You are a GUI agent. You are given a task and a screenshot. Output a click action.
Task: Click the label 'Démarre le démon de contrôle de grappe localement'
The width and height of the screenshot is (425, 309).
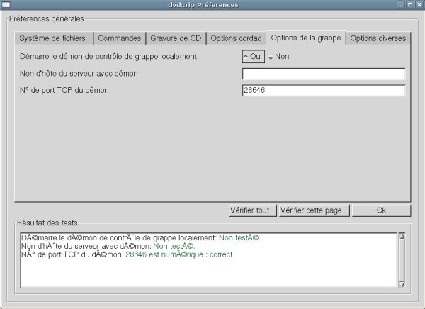108,57
